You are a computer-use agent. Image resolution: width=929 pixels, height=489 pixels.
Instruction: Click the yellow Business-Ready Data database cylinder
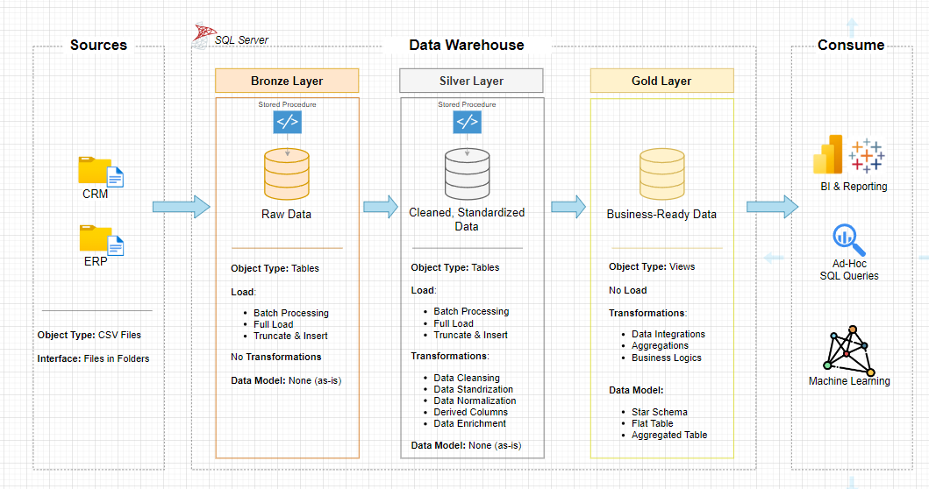coord(661,174)
